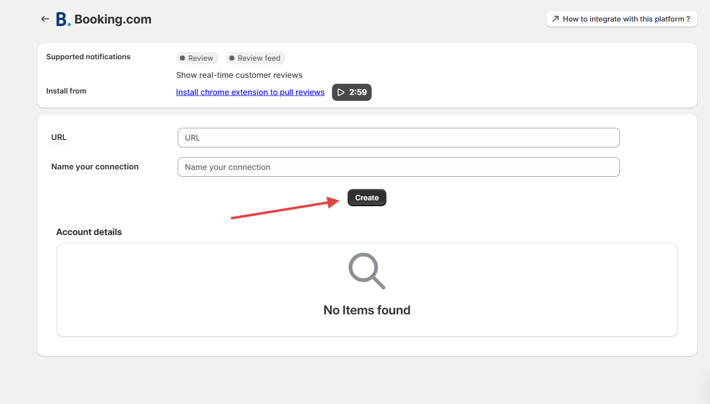Image resolution: width=710 pixels, height=404 pixels.
Task: Open the install chrome extension link
Action: click(x=250, y=92)
